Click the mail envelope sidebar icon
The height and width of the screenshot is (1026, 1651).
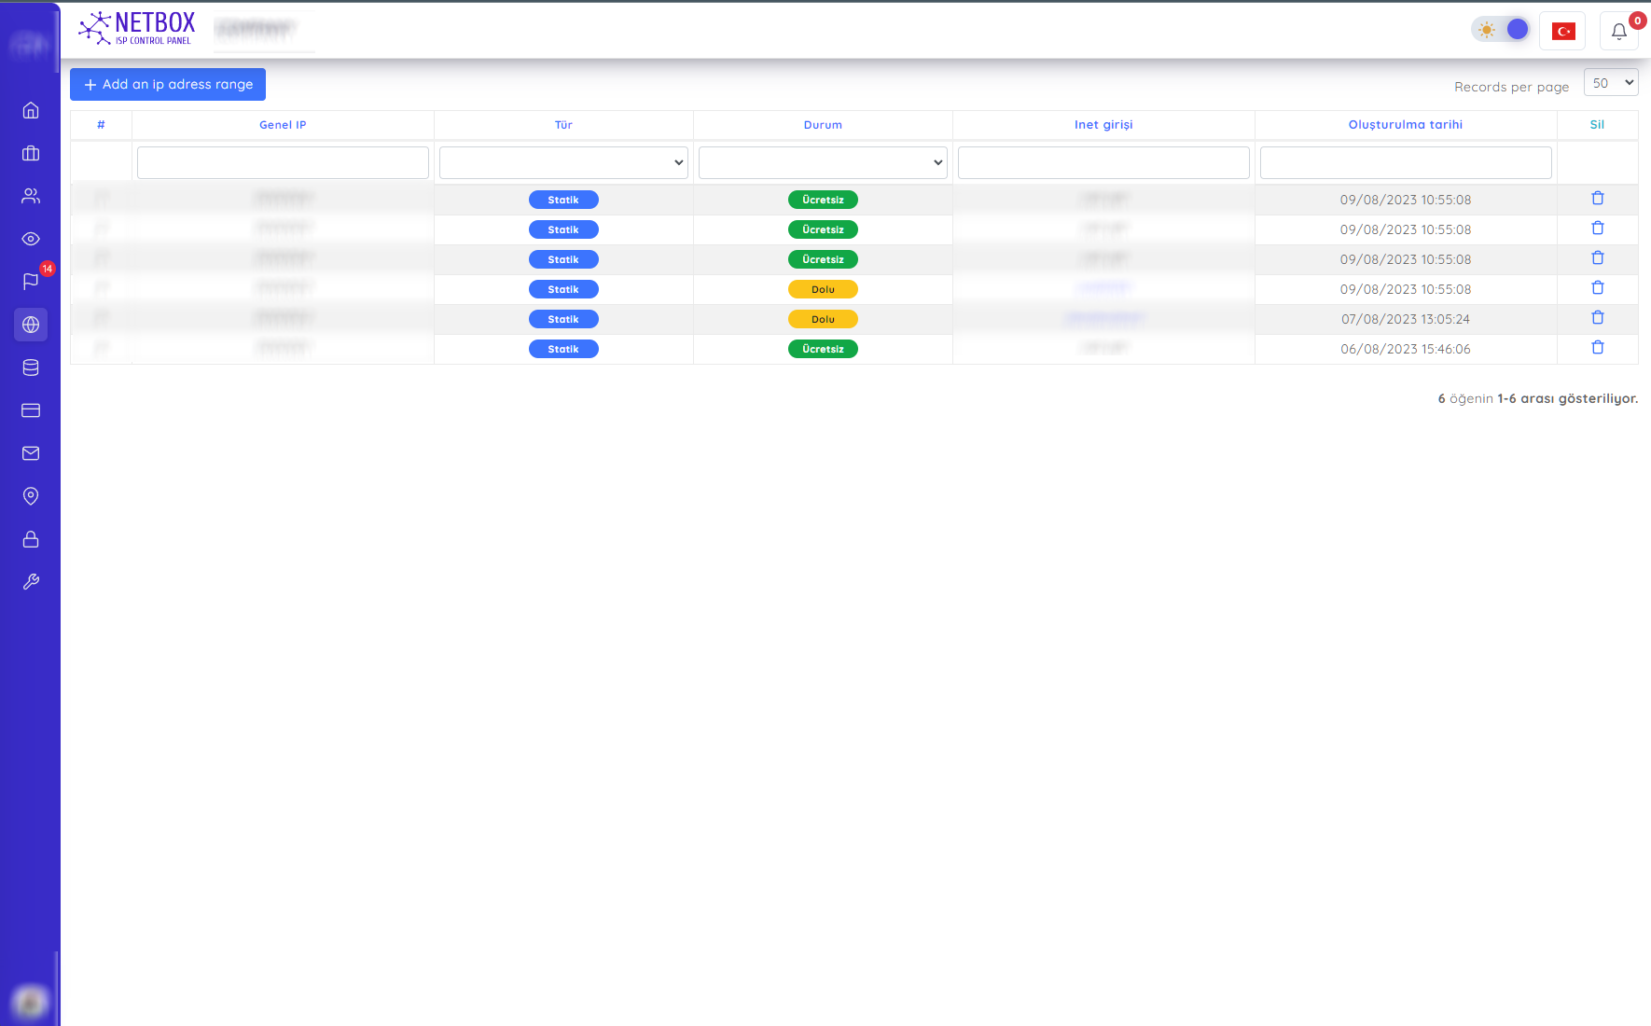31,453
